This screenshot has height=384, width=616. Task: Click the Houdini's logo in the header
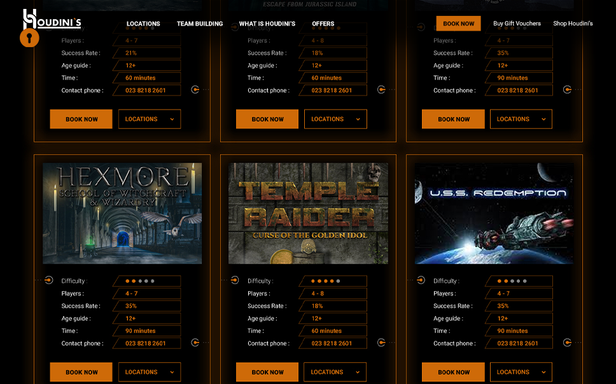tap(52, 21)
